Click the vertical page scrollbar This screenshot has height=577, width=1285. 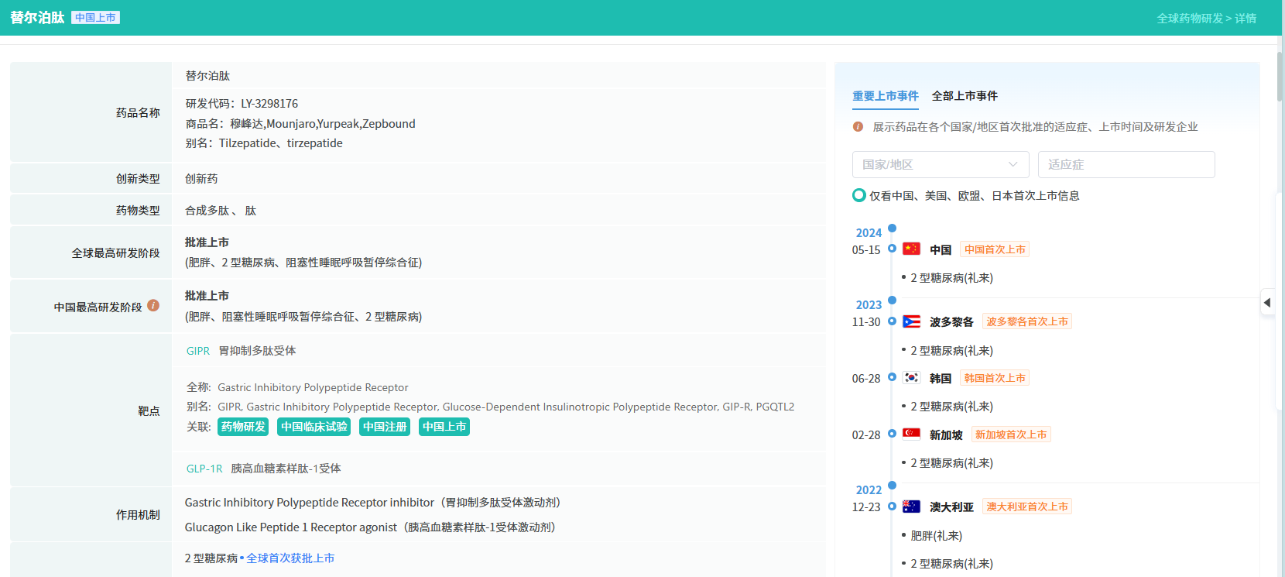[1279, 77]
